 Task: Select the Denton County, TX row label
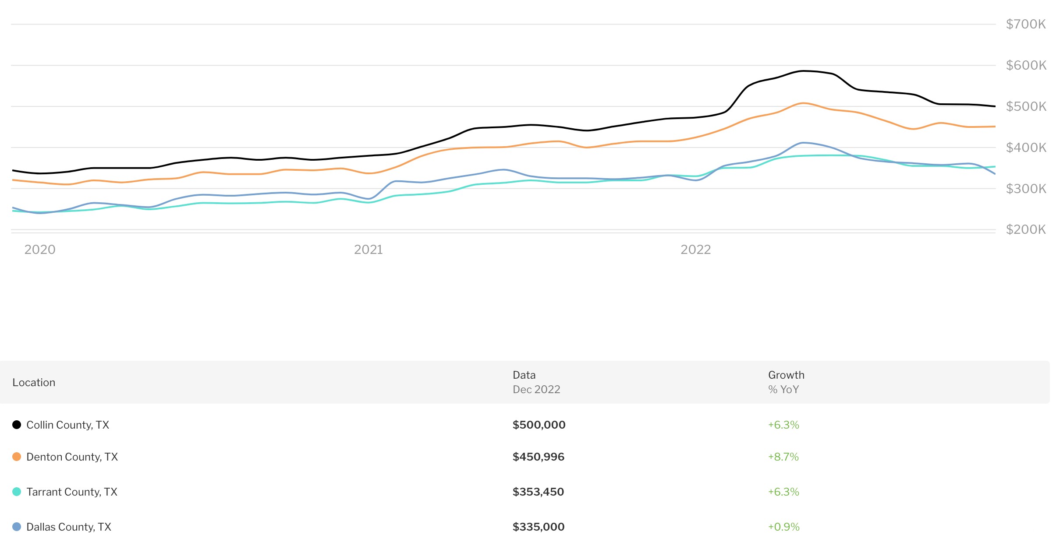pyautogui.click(x=72, y=457)
